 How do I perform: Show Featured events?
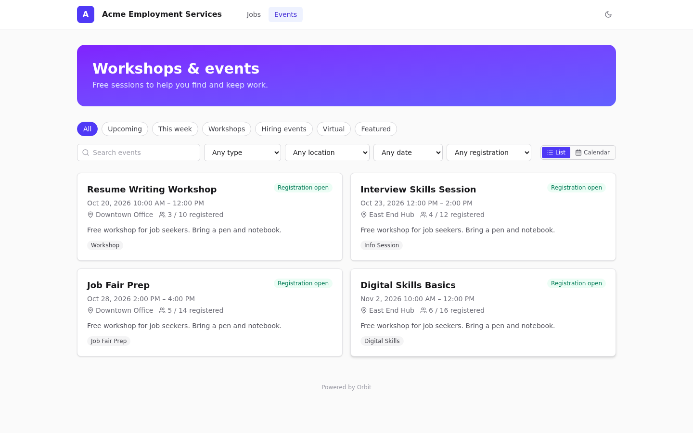pos(376,129)
